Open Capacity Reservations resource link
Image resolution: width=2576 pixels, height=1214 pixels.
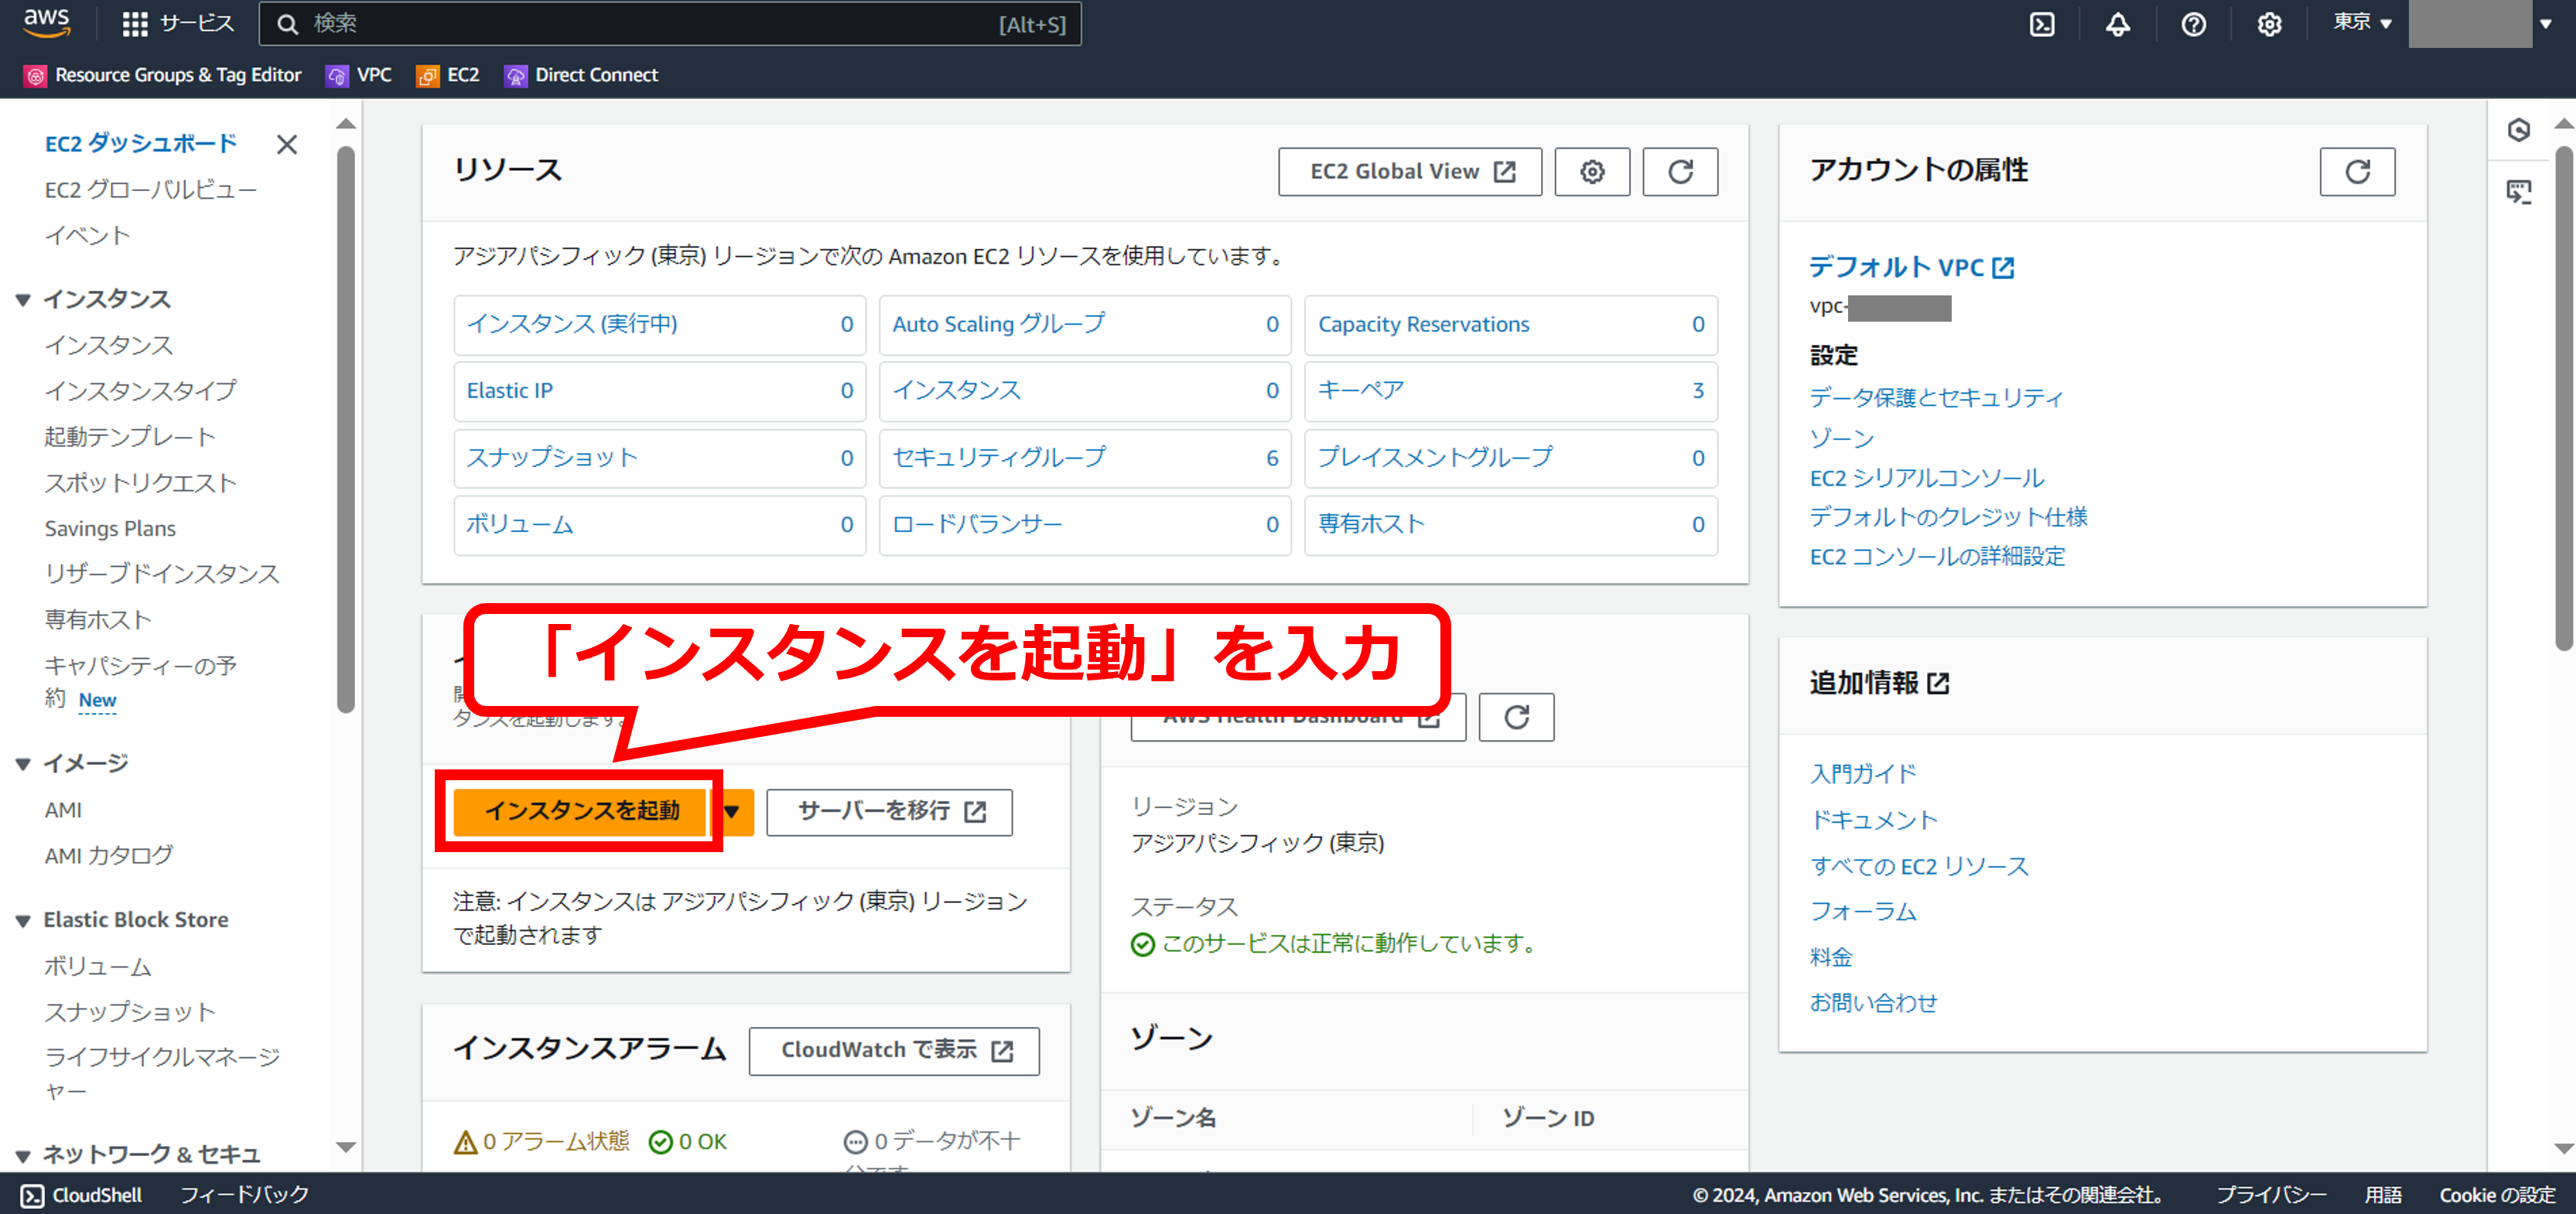coord(1424,324)
